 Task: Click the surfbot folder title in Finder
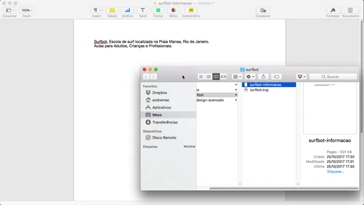(252, 69)
